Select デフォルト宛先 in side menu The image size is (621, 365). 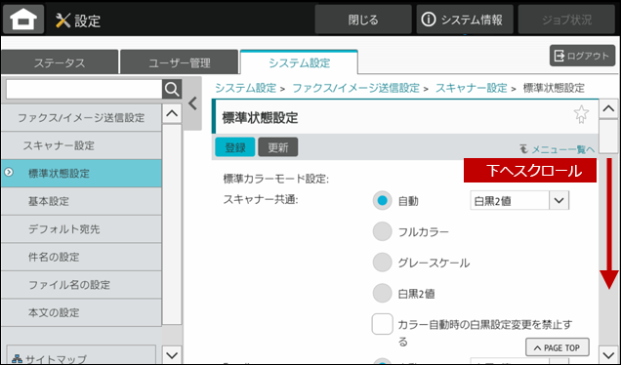[81, 228]
